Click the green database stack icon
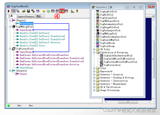The image size is (160, 115). click(x=48, y=11)
